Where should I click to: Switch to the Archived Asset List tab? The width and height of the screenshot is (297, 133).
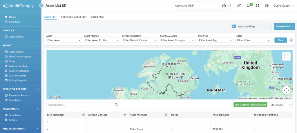click(x=74, y=17)
